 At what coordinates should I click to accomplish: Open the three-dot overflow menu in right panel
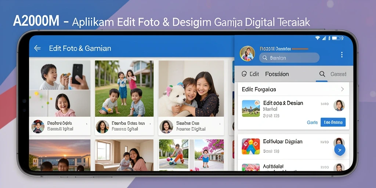click(x=342, y=55)
